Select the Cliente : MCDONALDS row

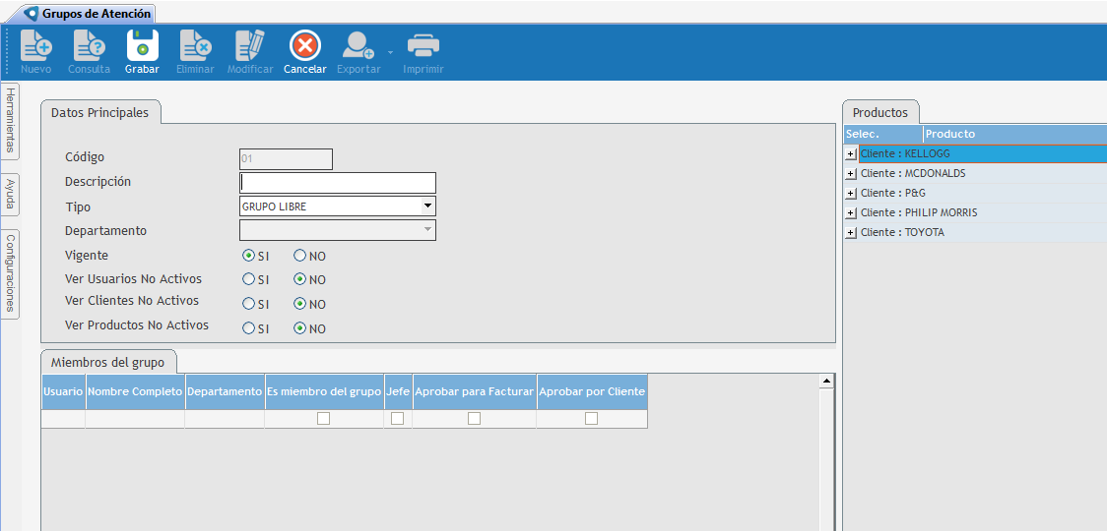[913, 173]
